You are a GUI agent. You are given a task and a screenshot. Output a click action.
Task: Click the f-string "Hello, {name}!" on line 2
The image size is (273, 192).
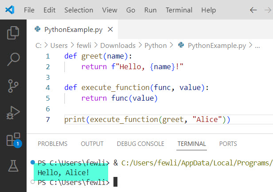coord(147,67)
